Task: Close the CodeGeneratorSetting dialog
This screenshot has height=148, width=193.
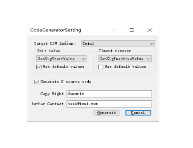Action: [x=150, y=30]
